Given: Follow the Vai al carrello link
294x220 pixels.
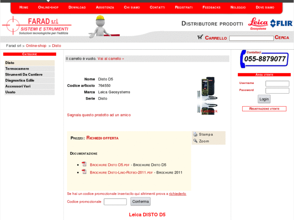Looking at the screenshot, I should tap(111, 59).
